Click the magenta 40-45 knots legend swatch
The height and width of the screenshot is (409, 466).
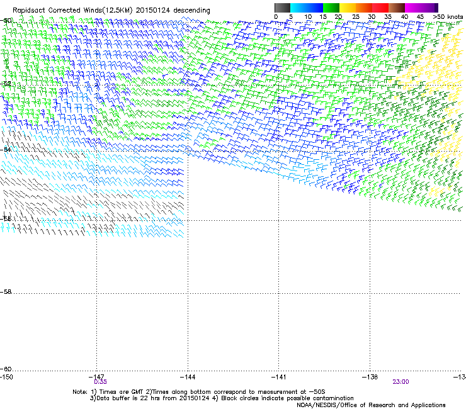(413, 8)
